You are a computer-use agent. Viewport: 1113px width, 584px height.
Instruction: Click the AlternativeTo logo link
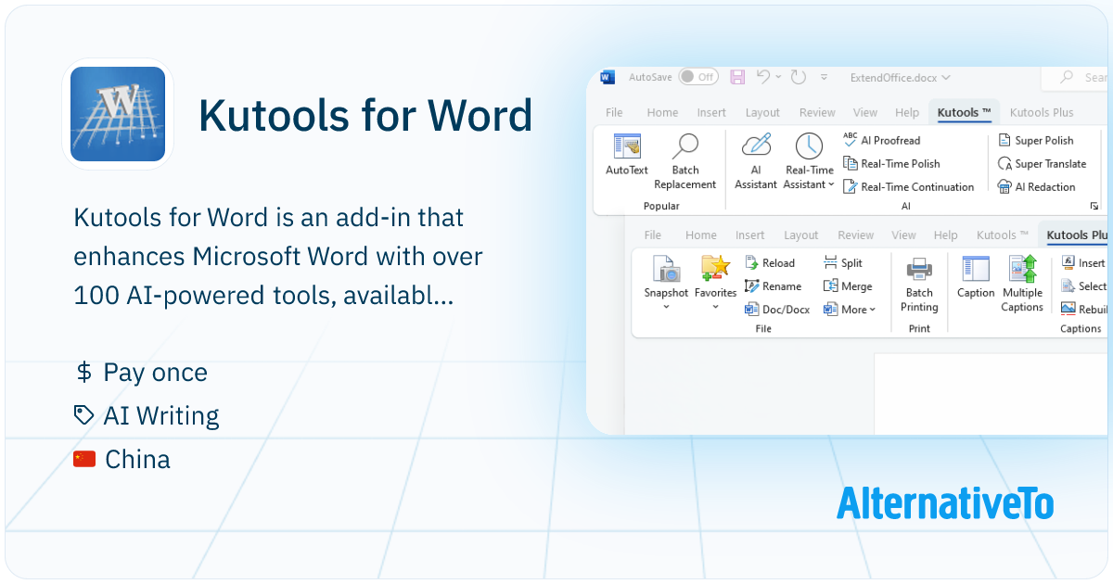click(x=945, y=503)
